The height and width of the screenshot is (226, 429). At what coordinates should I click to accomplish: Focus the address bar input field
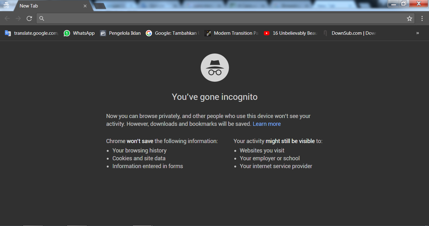[x=226, y=18]
